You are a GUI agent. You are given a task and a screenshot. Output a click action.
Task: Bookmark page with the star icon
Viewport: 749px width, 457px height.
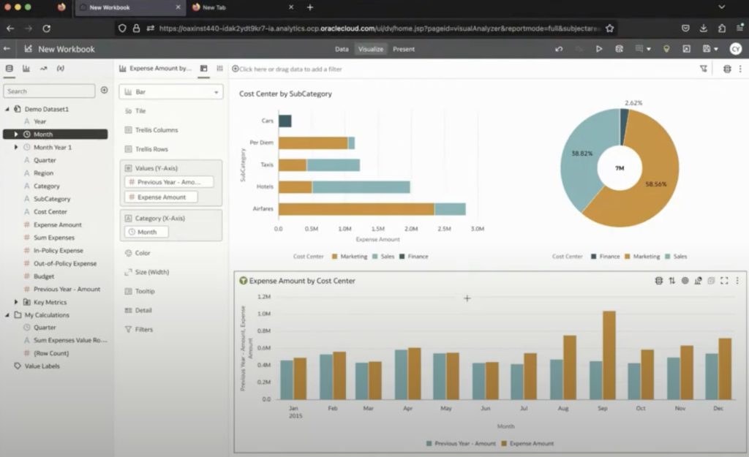pos(609,29)
